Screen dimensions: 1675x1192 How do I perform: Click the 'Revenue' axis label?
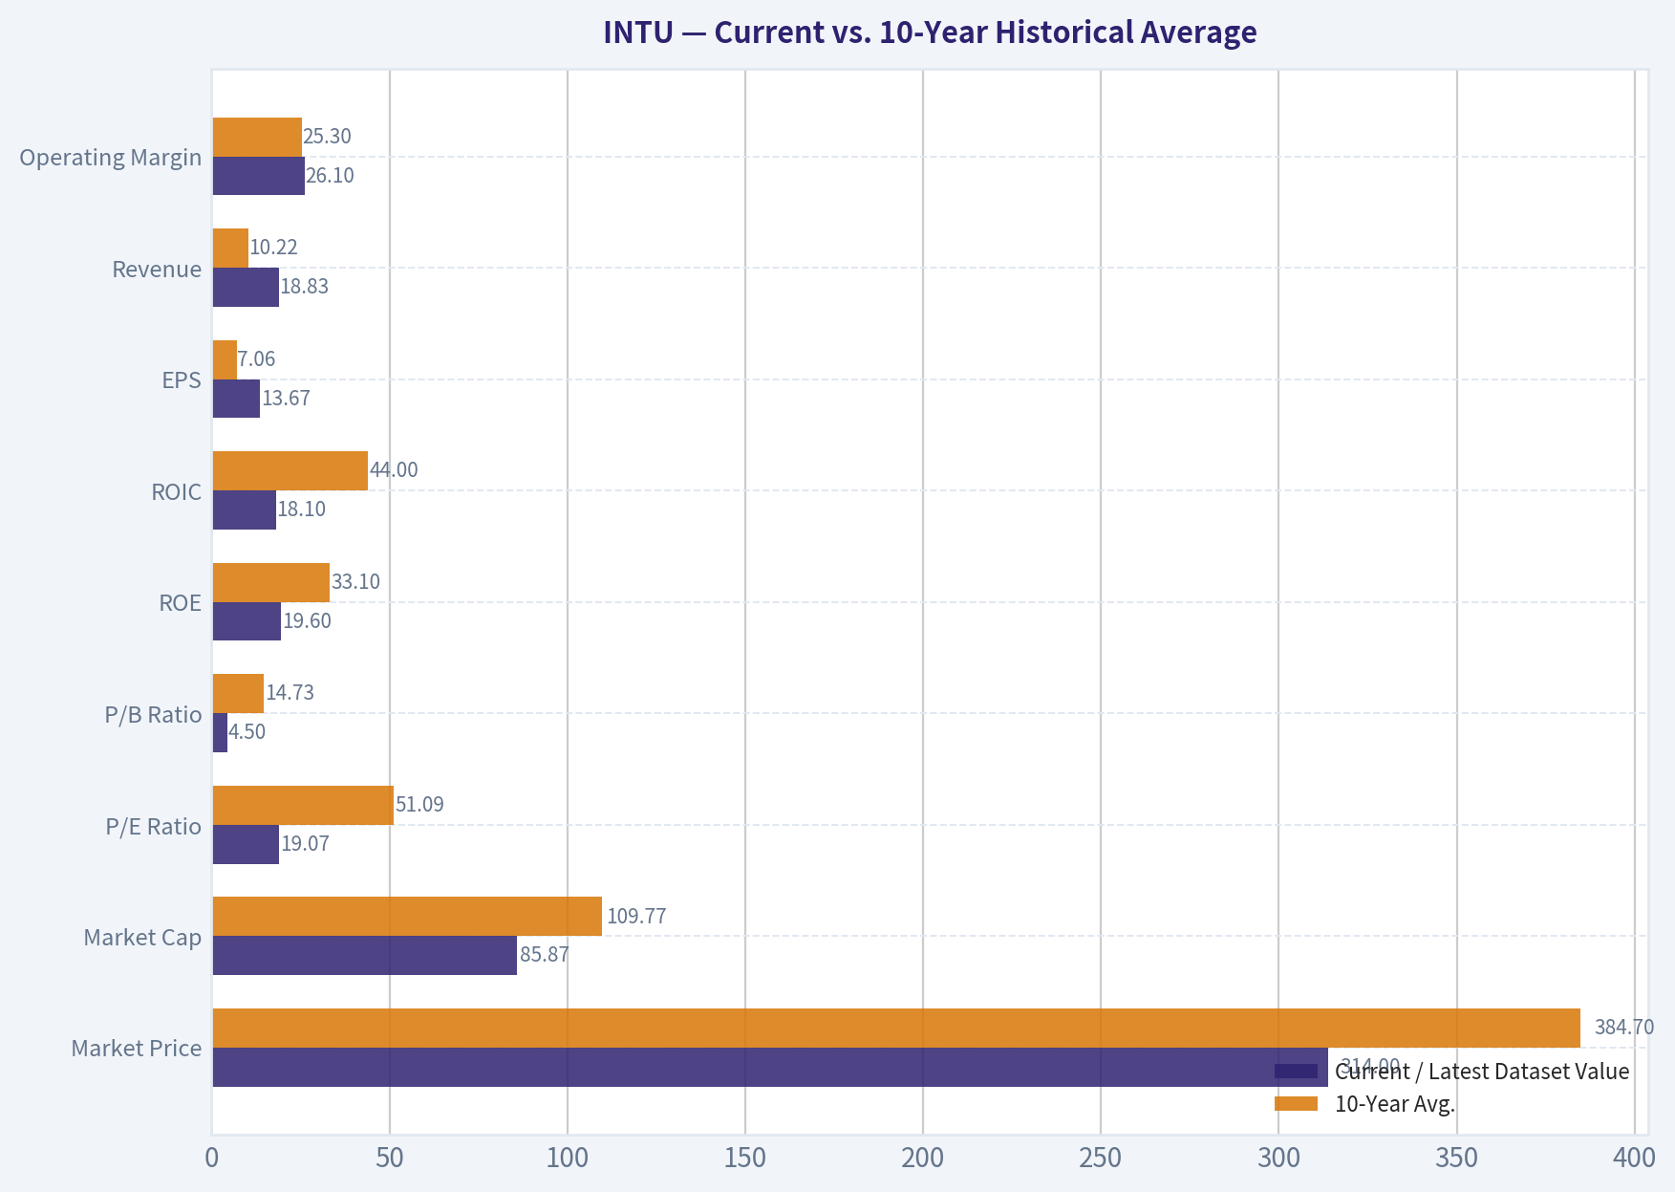[x=157, y=269]
